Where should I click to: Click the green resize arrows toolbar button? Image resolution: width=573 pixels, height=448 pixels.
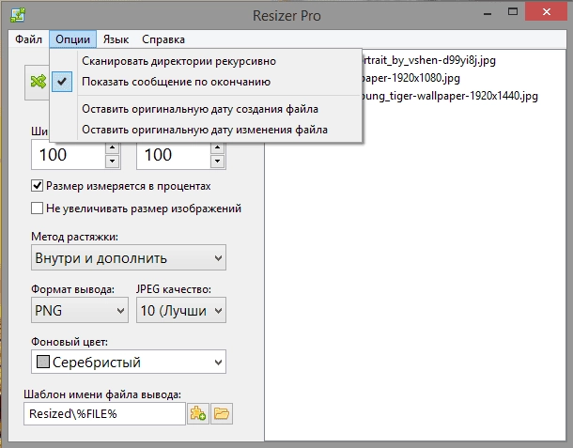tap(38, 82)
